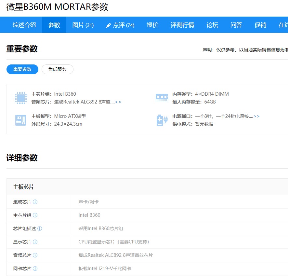The width and height of the screenshot is (288, 276).
Task: Click the 主芯片组 Intel B360 summary text
Action: [54, 94]
